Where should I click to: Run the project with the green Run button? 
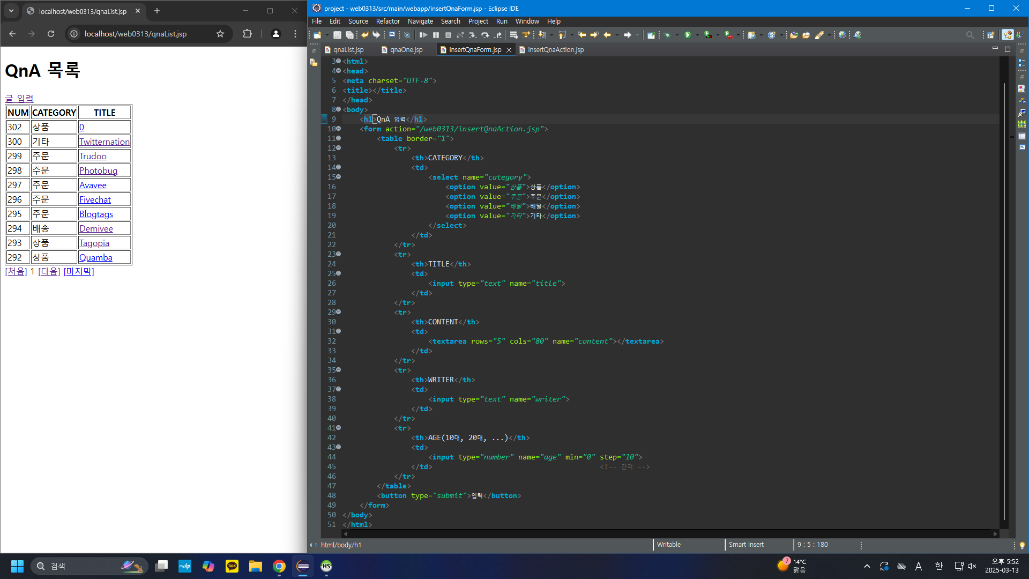click(688, 35)
